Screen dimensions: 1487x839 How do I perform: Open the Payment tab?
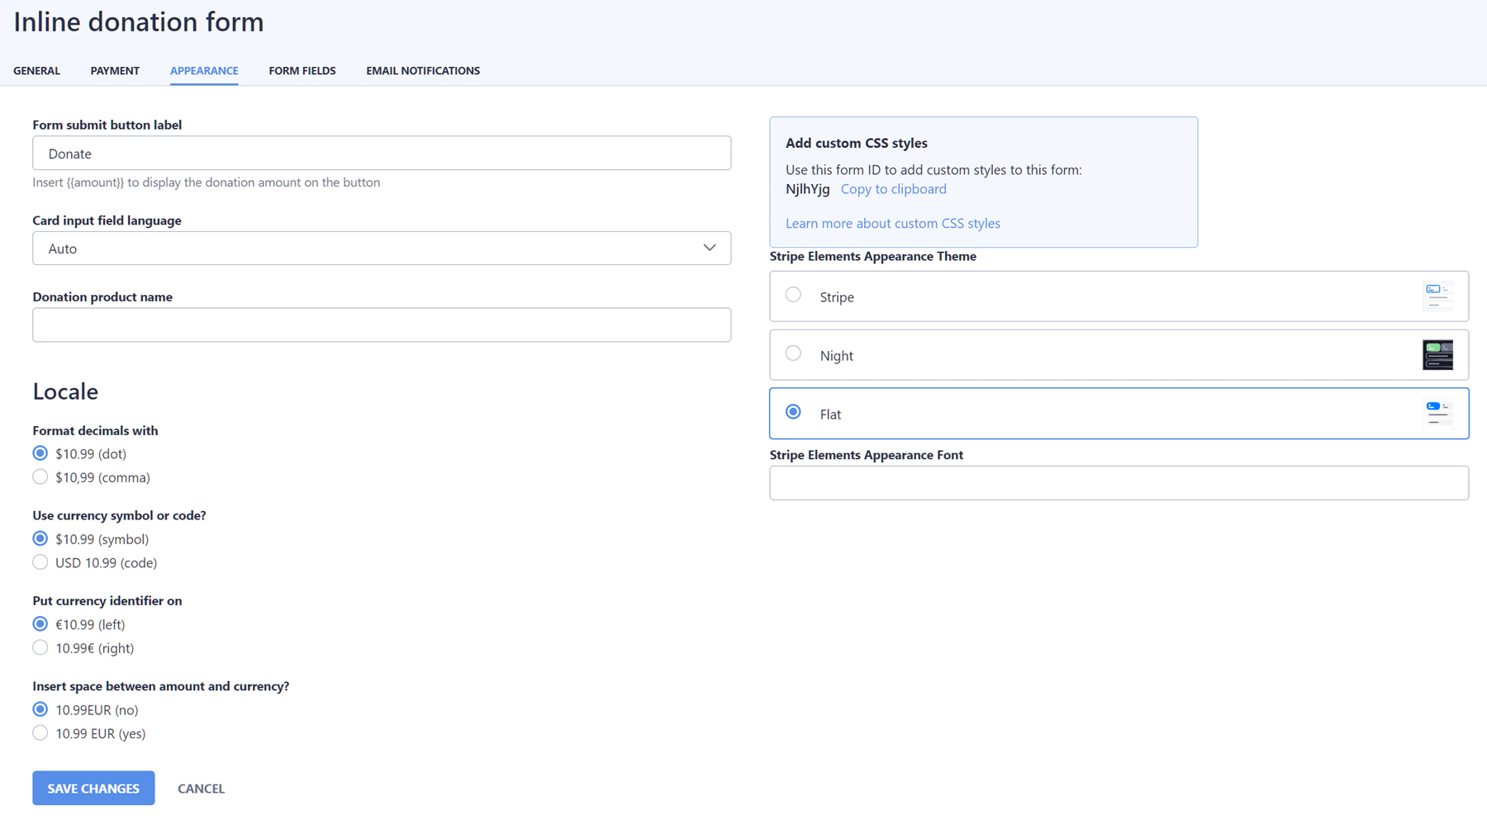click(x=115, y=70)
